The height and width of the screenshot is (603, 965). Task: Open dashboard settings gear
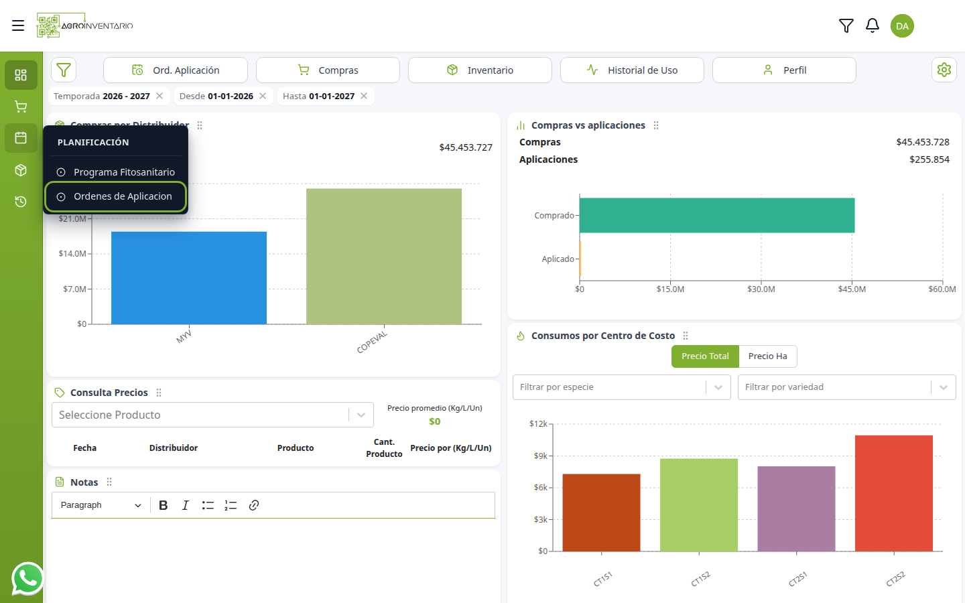(x=944, y=70)
